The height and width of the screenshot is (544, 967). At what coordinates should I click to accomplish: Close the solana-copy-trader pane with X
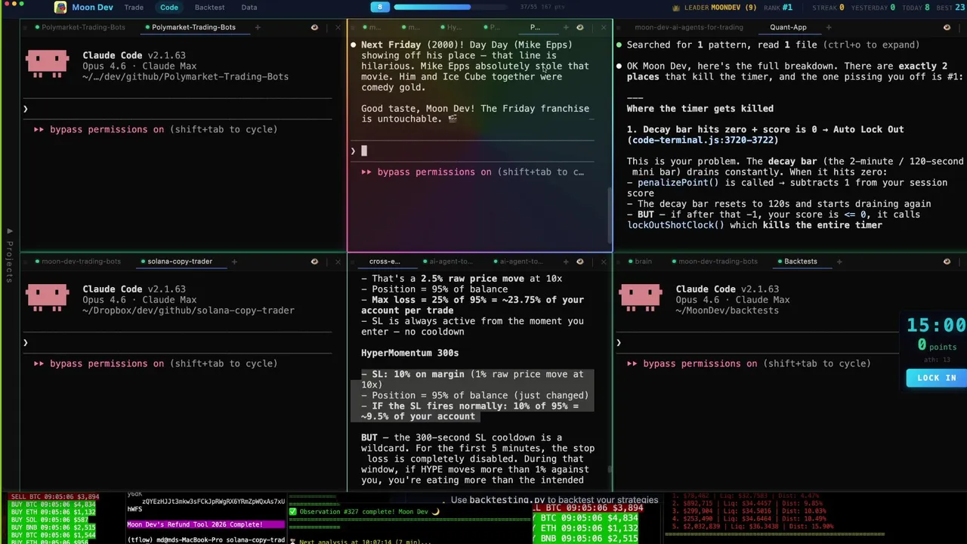pyautogui.click(x=338, y=261)
